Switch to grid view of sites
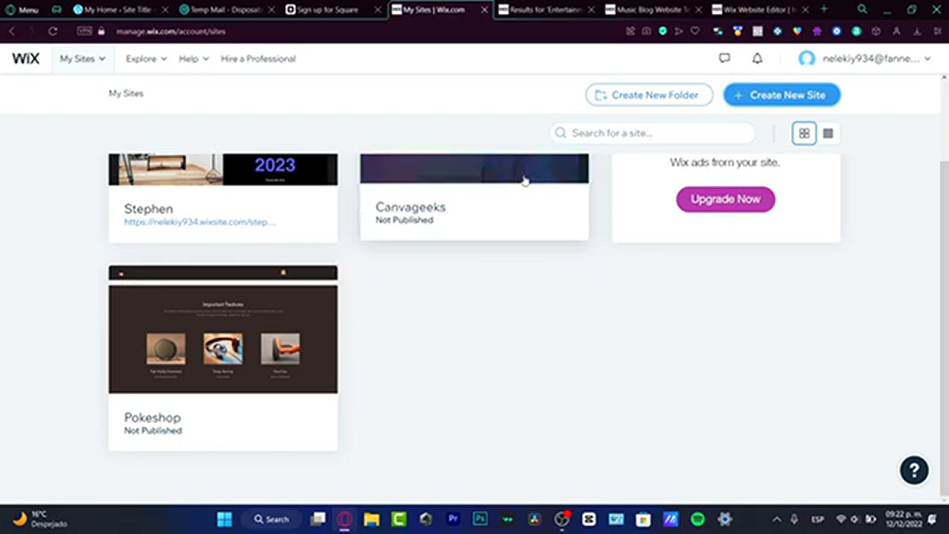The height and width of the screenshot is (534, 949). [x=804, y=133]
